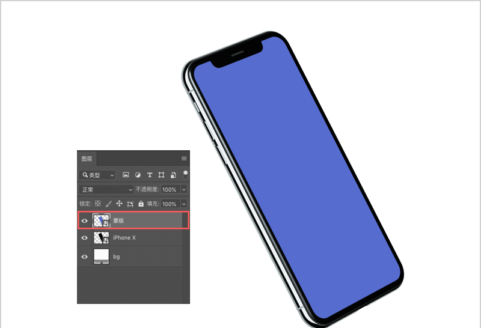Lock artboard nesting icon

130,204
